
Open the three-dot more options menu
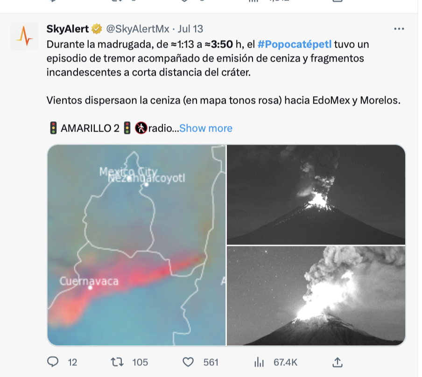pyautogui.click(x=399, y=29)
